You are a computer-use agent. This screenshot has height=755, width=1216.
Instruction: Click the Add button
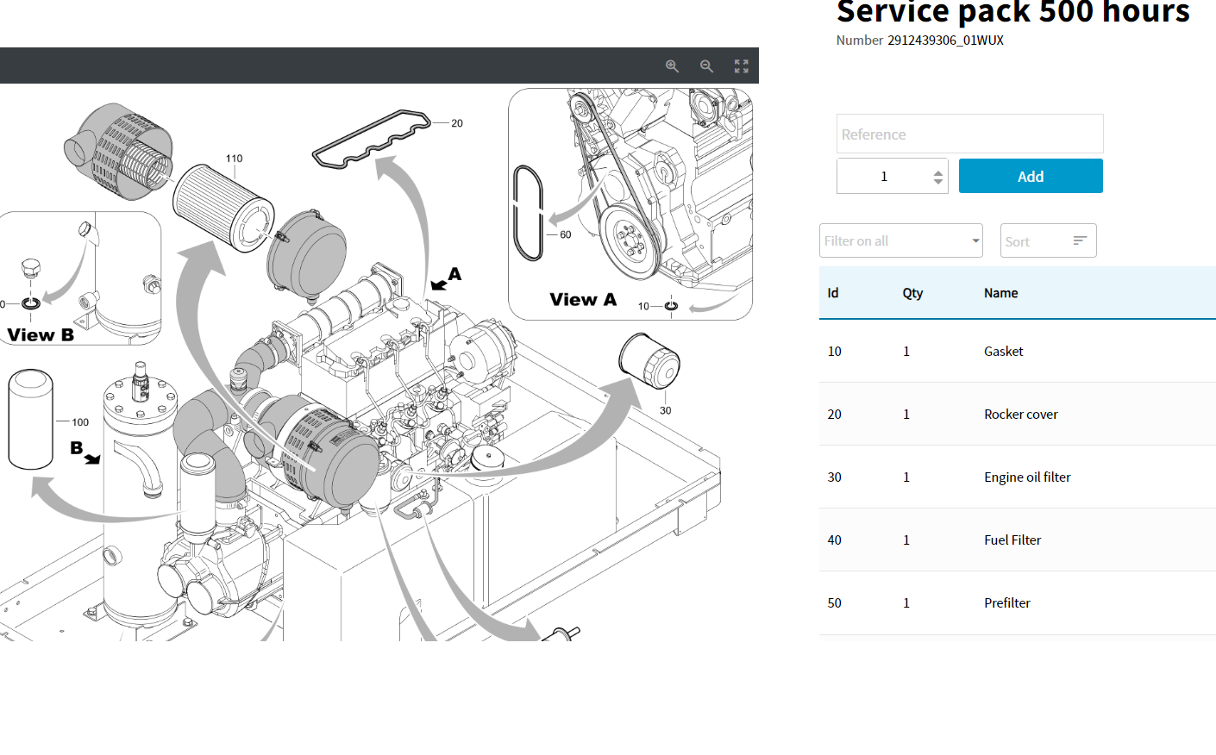point(1030,176)
